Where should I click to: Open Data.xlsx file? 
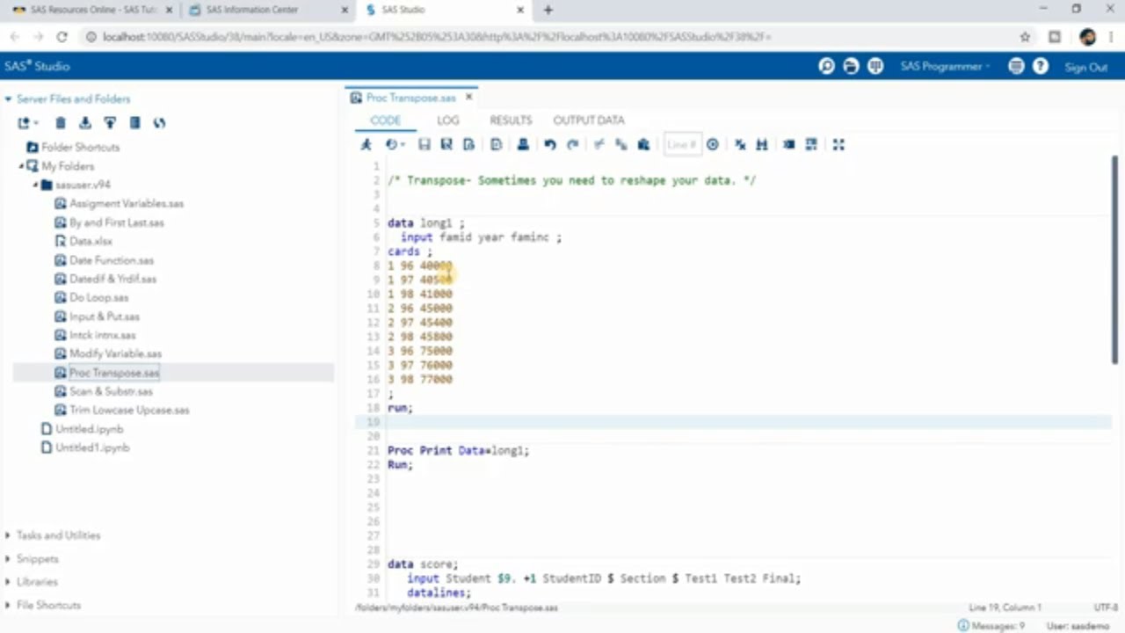(91, 241)
